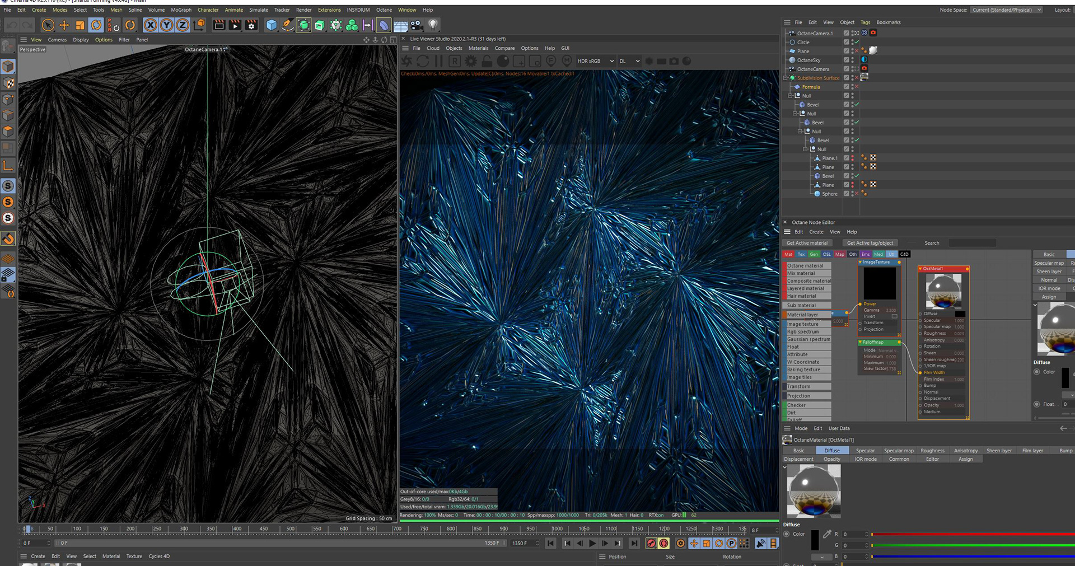Screen dimensions: 1075x566
Task: Click the Diffuse color swatch in attributes
Action: pyautogui.click(x=815, y=540)
